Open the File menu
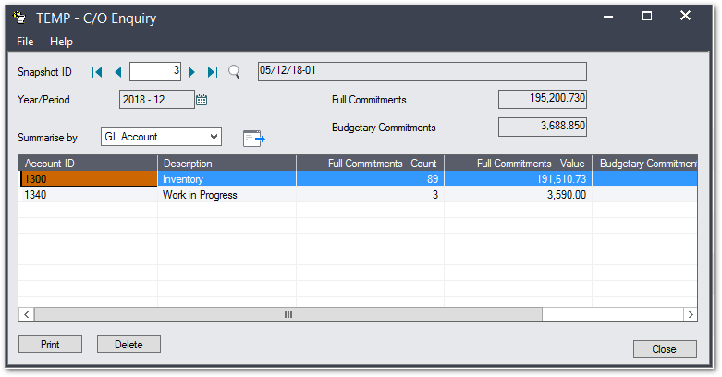The width and height of the screenshot is (722, 377). click(x=25, y=42)
